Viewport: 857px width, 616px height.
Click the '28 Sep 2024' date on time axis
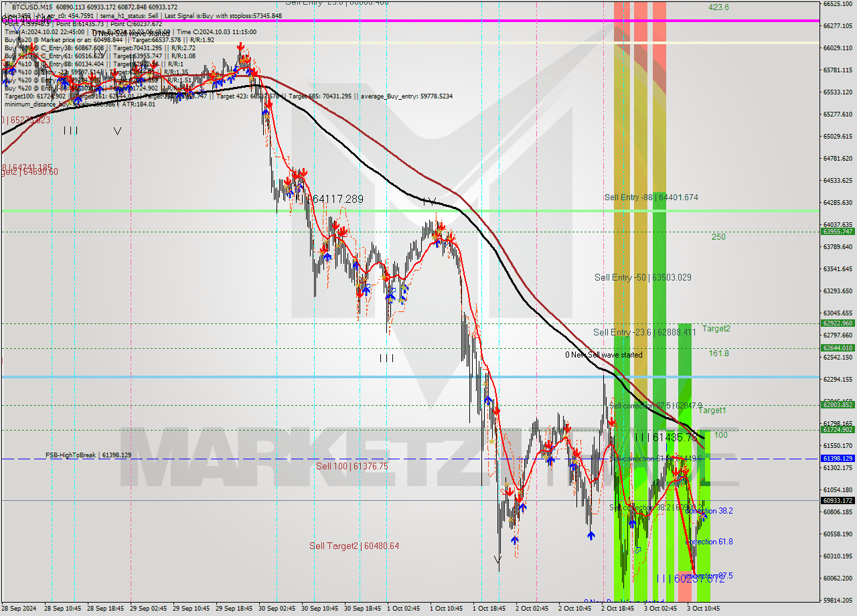(x=19, y=609)
